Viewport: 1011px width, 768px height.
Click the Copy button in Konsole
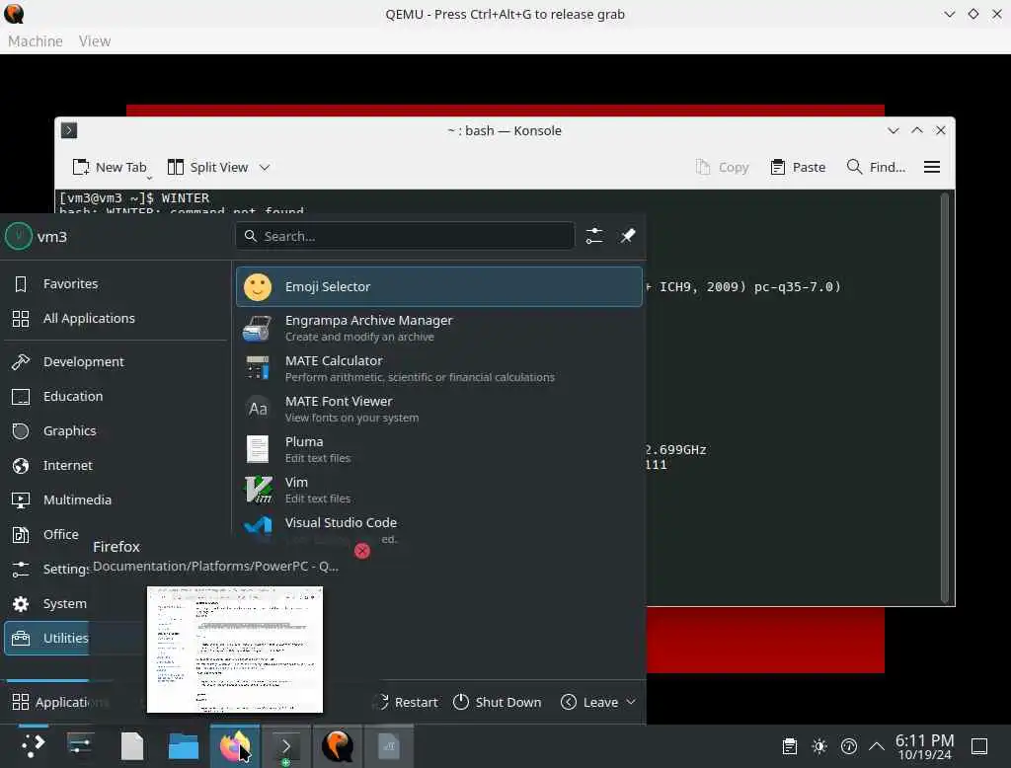pos(723,168)
